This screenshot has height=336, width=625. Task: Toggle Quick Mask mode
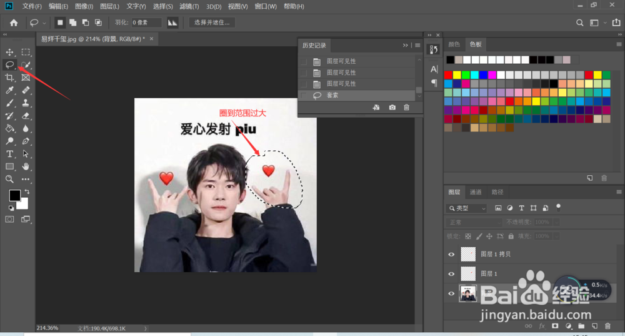point(9,219)
